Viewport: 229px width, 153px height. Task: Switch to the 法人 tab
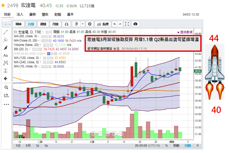coord(20,14)
